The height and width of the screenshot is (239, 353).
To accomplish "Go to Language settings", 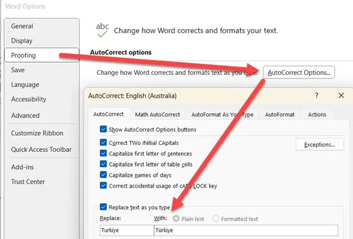I will pos(25,84).
